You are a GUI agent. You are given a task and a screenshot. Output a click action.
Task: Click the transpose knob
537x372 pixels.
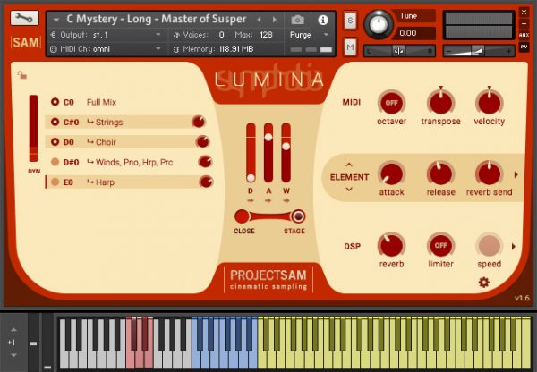440,103
